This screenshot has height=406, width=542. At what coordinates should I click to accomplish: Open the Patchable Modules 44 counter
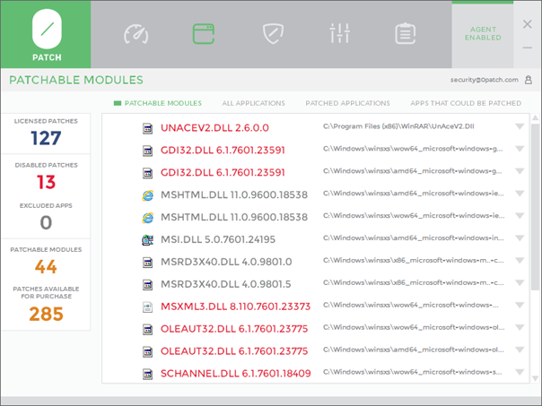point(46,262)
